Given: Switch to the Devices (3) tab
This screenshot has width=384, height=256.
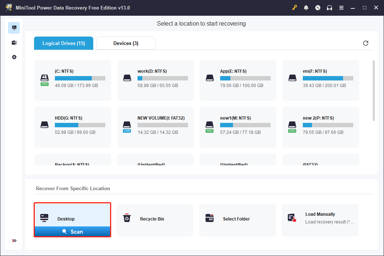Looking at the screenshot, I should click(126, 43).
